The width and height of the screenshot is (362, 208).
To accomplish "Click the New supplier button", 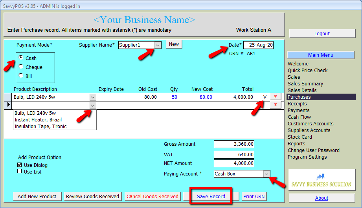I will point(174,44).
